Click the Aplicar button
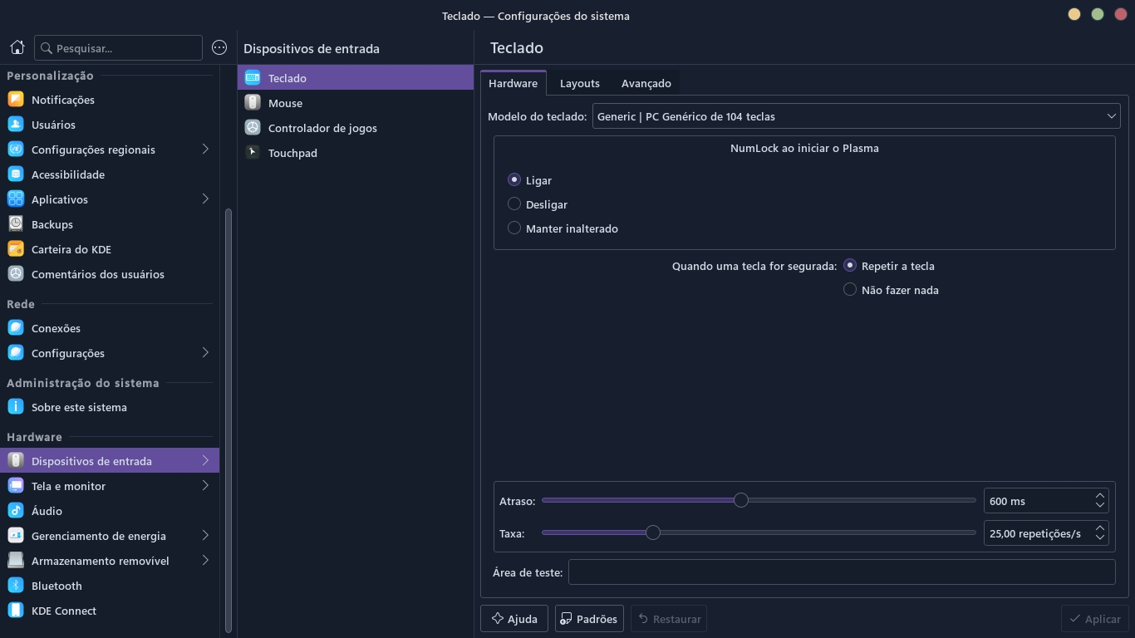The width and height of the screenshot is (1135, 638). pos(1094,619)
